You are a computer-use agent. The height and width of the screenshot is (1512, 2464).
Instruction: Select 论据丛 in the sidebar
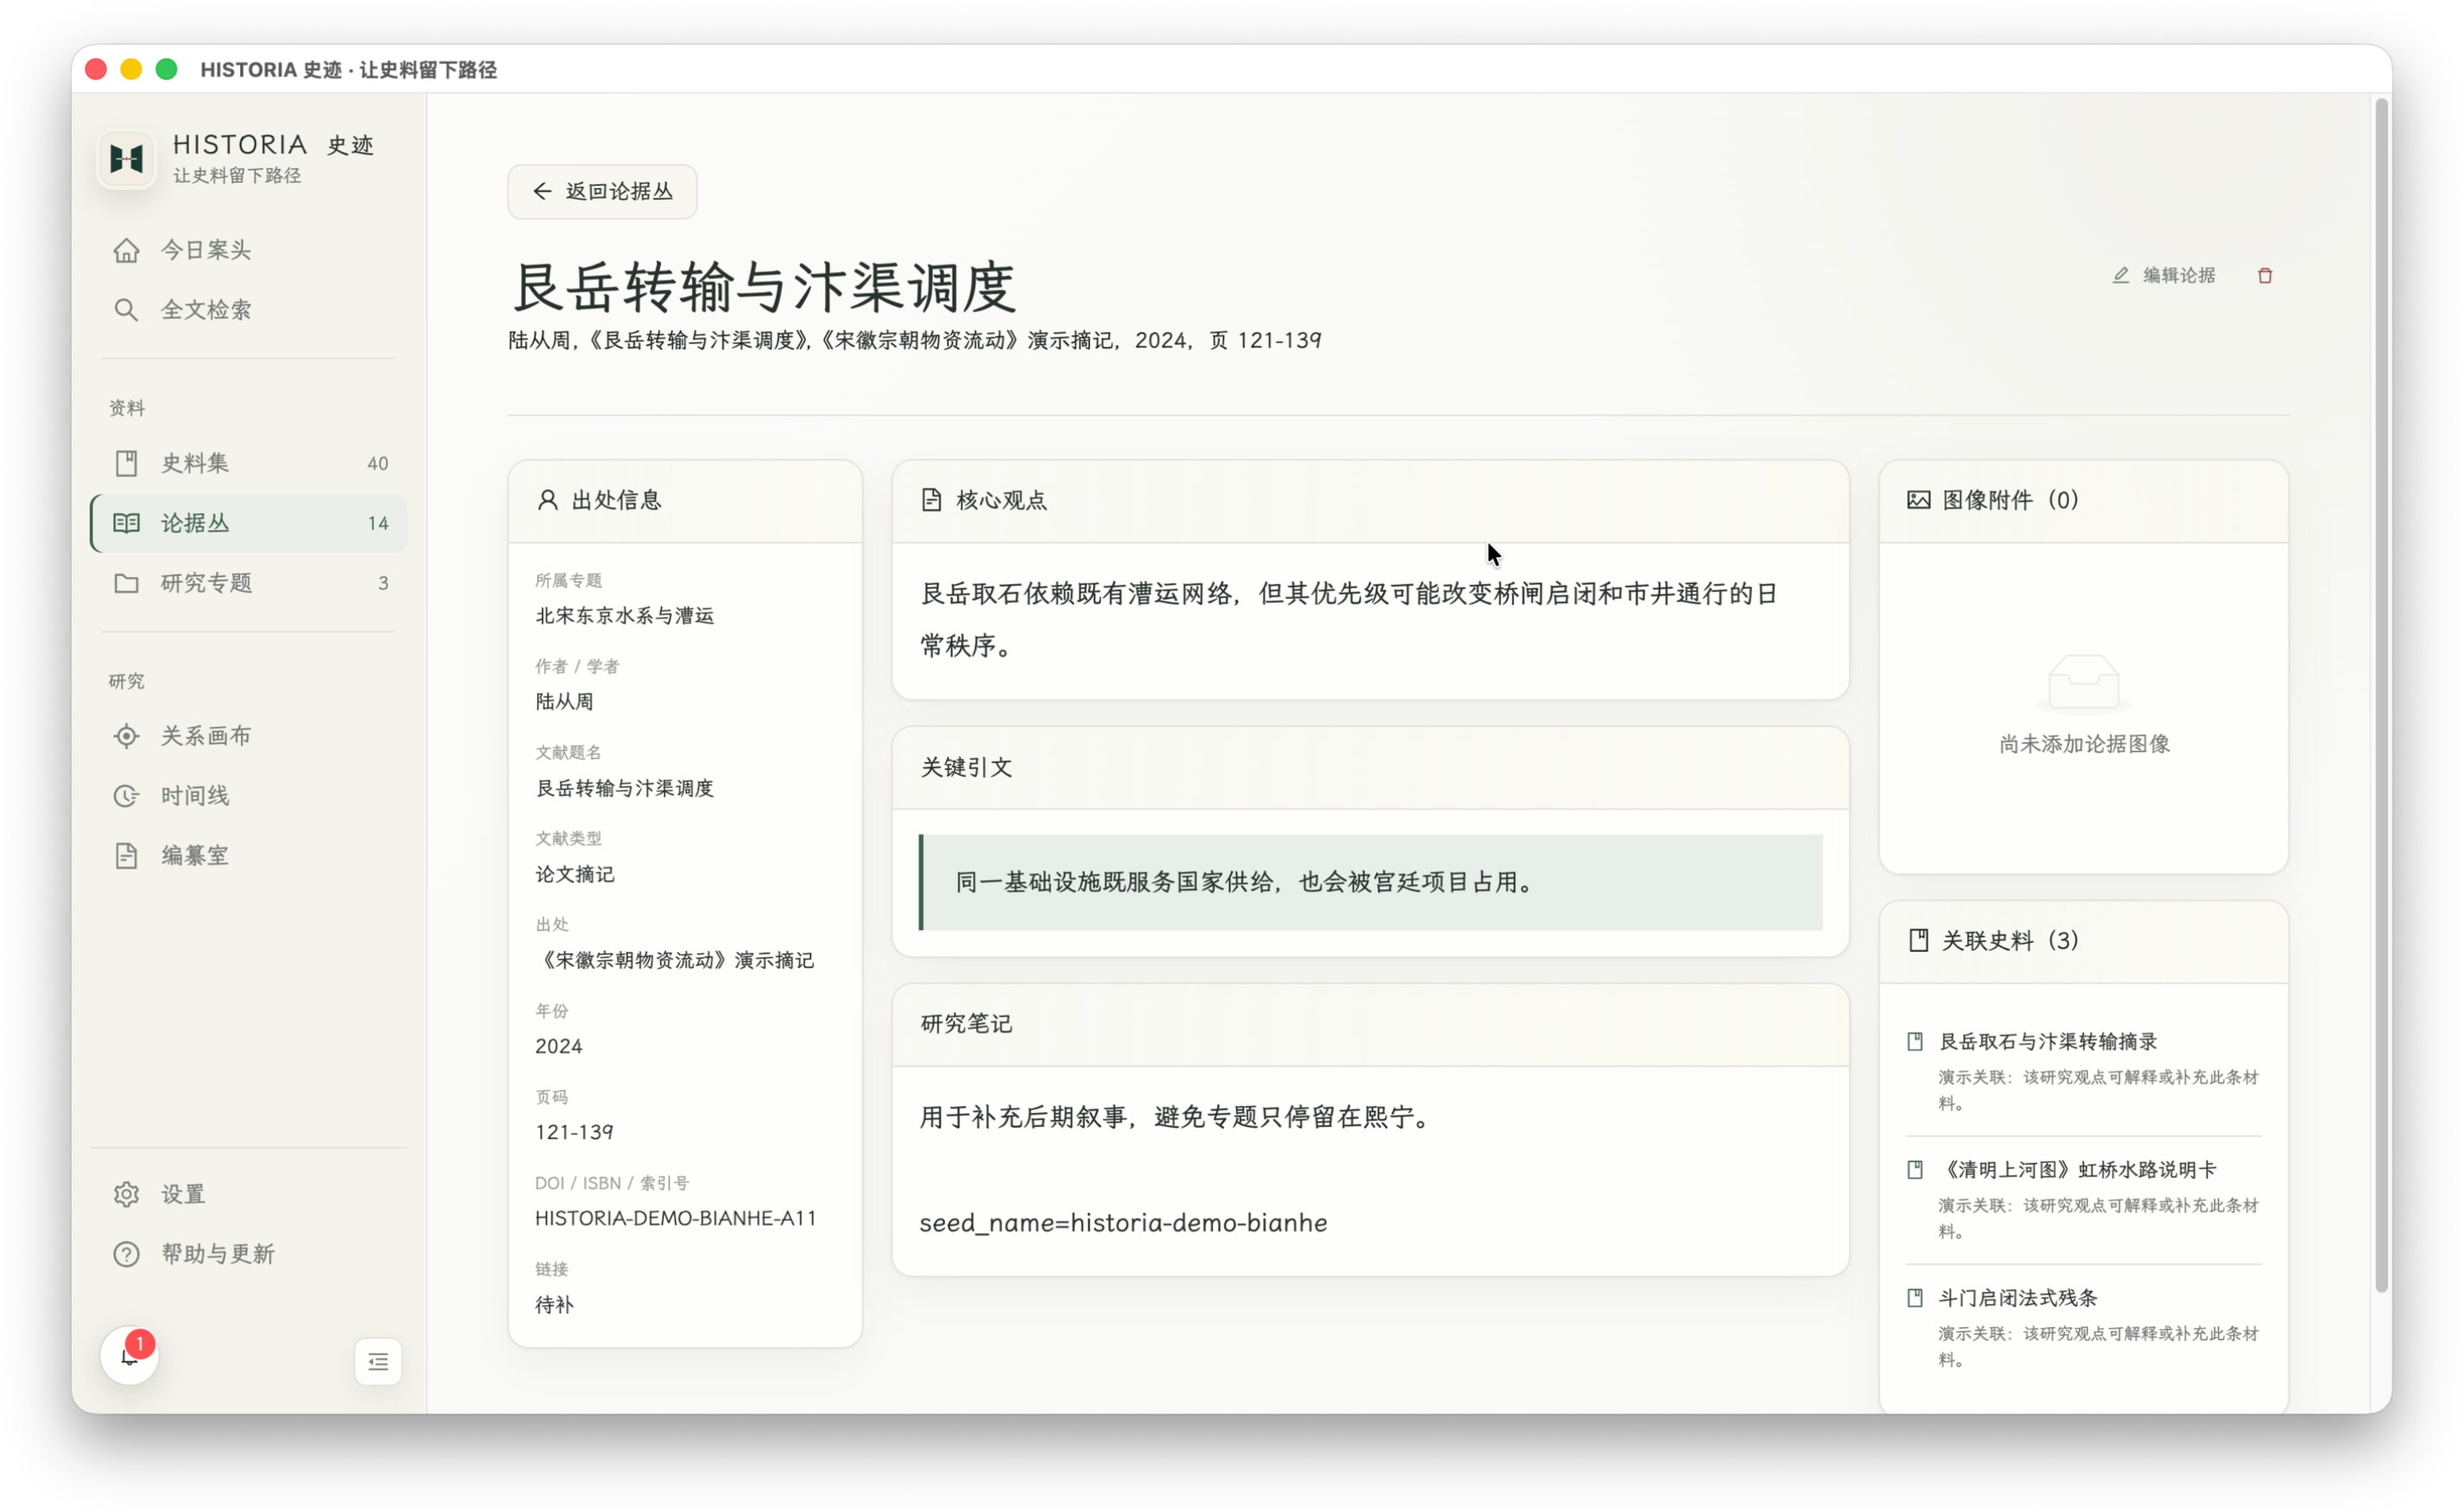248,523
